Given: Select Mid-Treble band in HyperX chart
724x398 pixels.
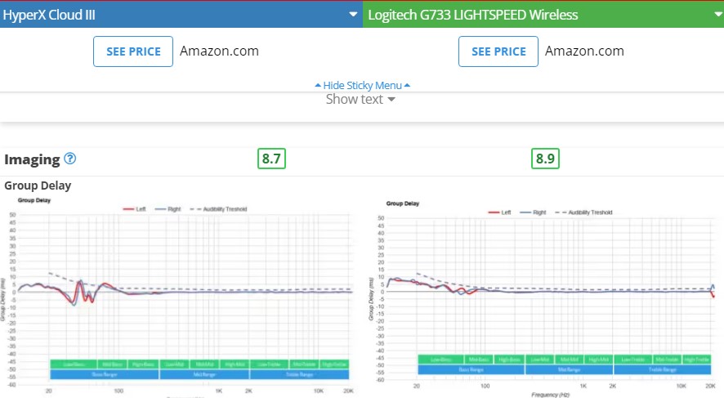Looking at the screenshot, I should click(304, 364).
